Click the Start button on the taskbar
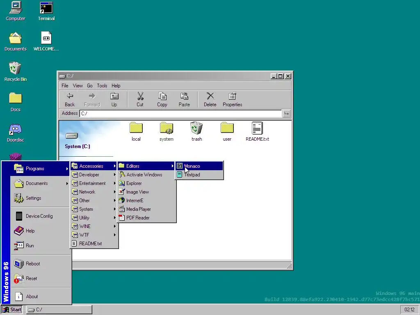 tap(12, 310)
